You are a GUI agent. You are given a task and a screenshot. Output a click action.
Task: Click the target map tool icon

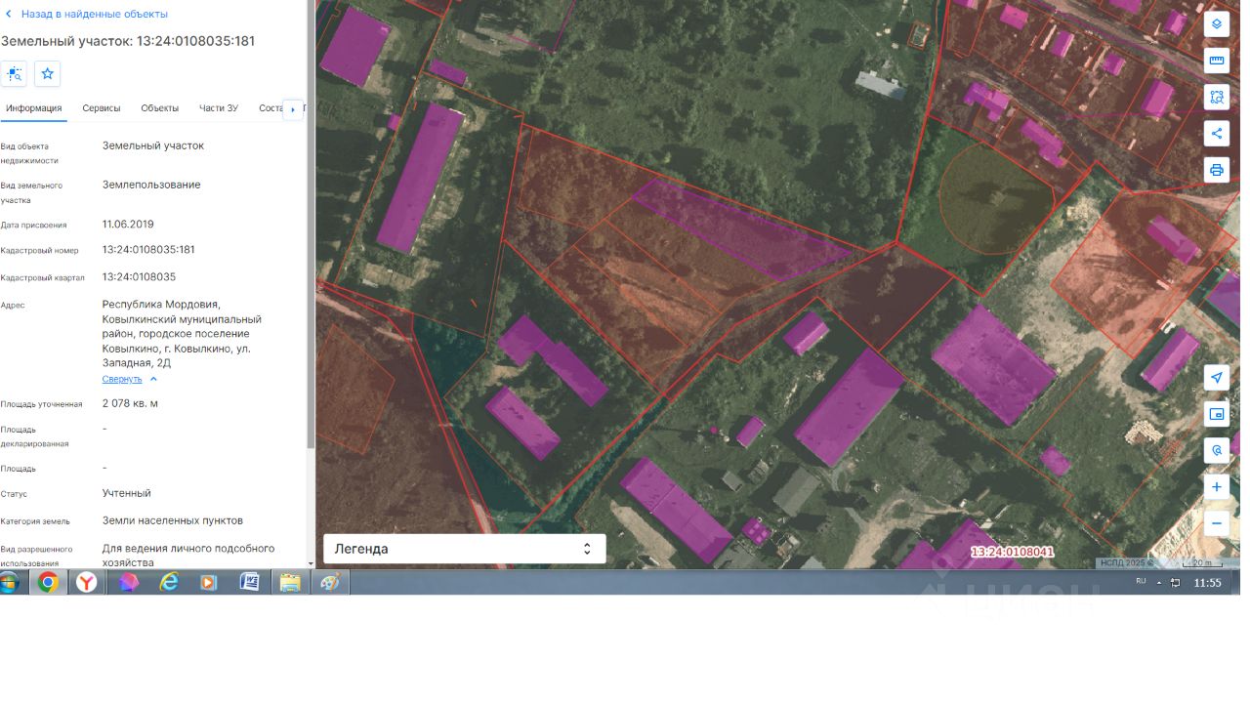[x=1217, y=450]
